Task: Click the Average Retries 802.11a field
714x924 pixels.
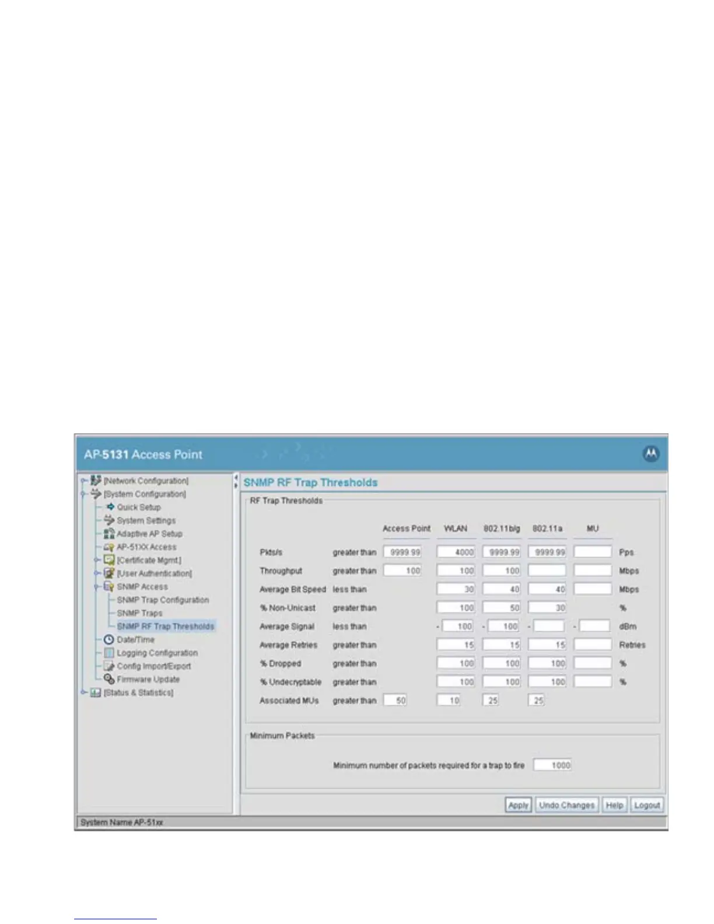Action: [547, 645]
